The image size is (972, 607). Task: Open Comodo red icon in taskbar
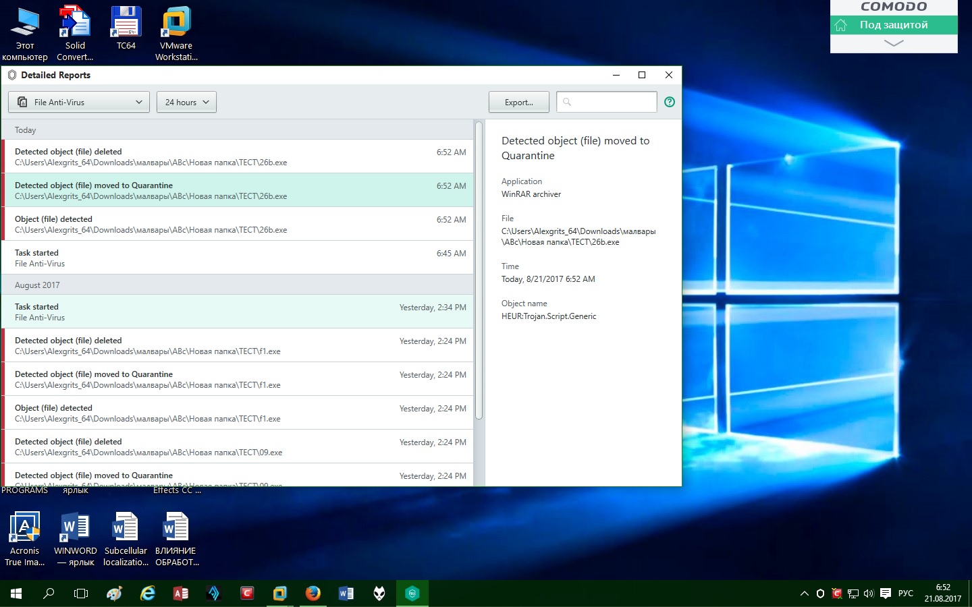pos(247,594)
